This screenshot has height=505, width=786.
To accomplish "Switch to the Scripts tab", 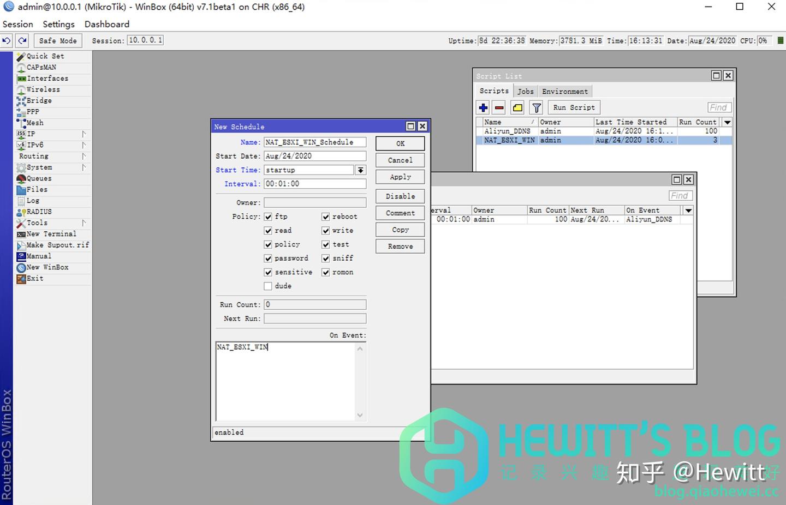I will pos(494,91).
